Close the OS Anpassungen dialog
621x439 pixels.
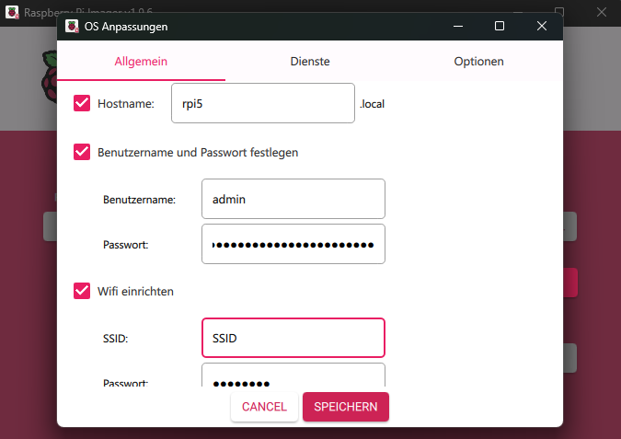point(541,27)
